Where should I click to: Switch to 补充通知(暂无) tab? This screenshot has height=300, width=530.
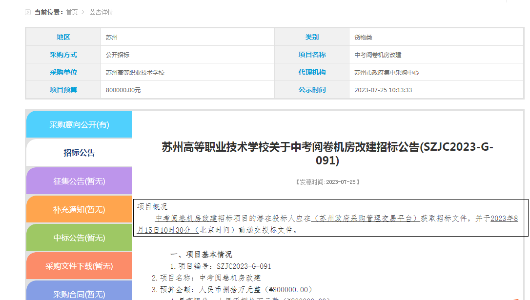tap(79, 209)
